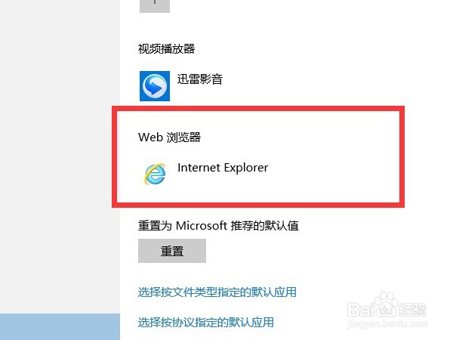The height and width of the screenshot is (340, 453).
Task: Click the 'Bai' watermark letters
Action: coord(359,309)
